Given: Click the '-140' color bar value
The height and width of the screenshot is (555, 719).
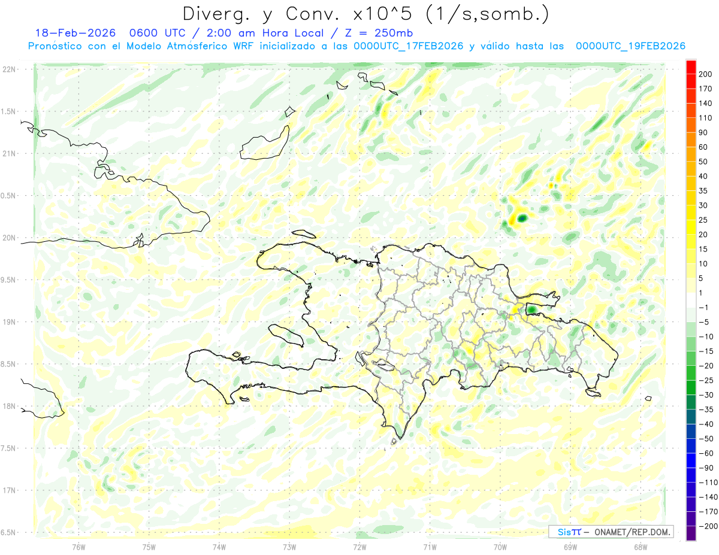Looking at the screenshot, I should pyautogui.click(x=708, y=496).
